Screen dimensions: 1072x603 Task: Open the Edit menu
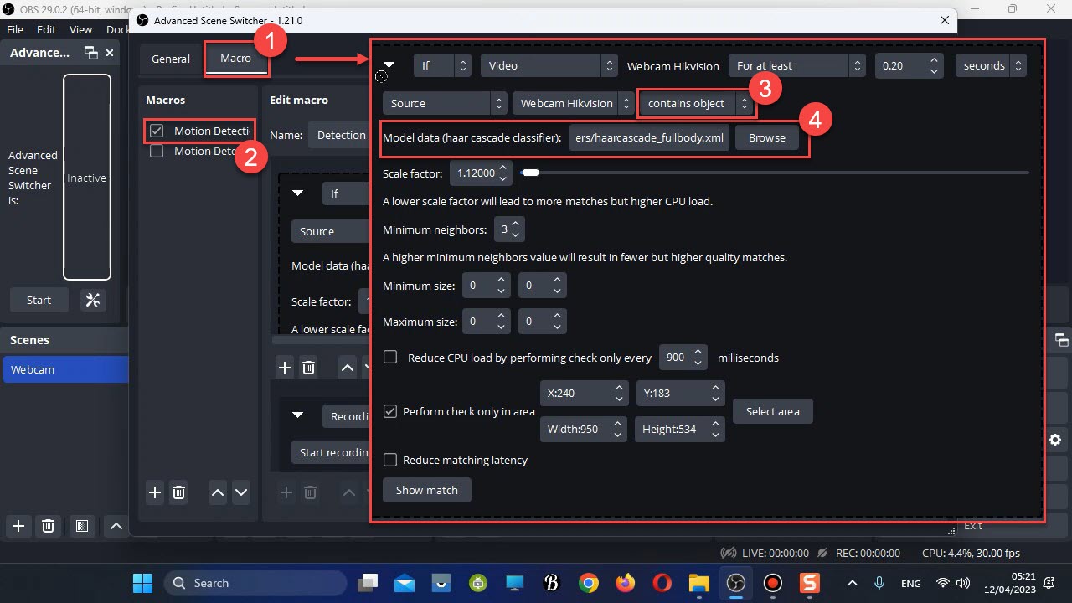46,29
